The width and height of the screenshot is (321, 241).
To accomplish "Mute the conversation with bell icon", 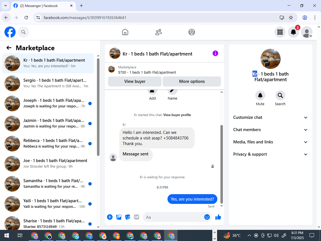I will [x=260, y=95].
